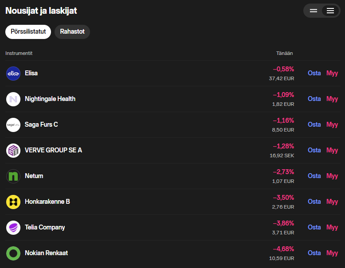The height and width of the screenshot is (268, 345).
Task: Select the Pörssilistatut tab
Action: point(28,32)
